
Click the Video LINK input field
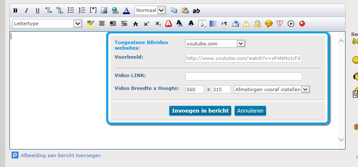pos(244,77)
